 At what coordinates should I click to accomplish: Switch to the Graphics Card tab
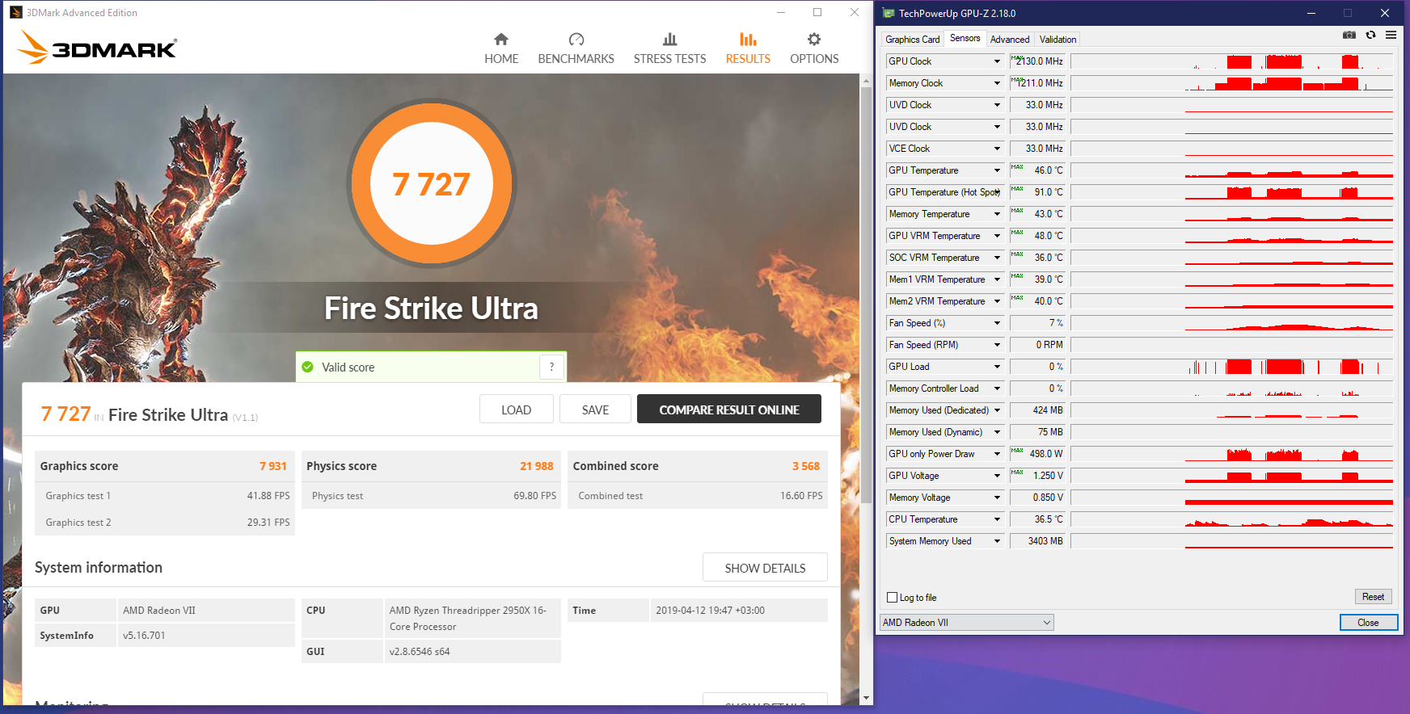(913, 40)
